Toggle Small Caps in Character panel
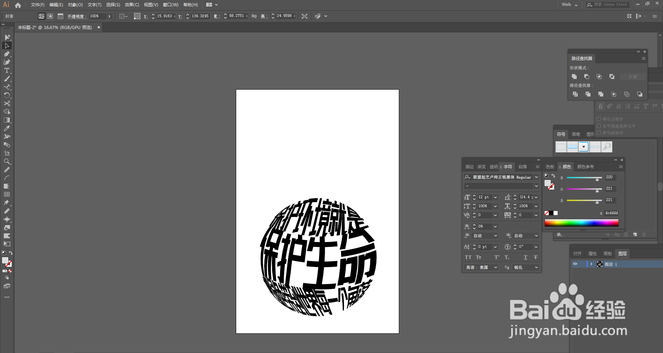663x353 pixels. click(x=479, y=257)
